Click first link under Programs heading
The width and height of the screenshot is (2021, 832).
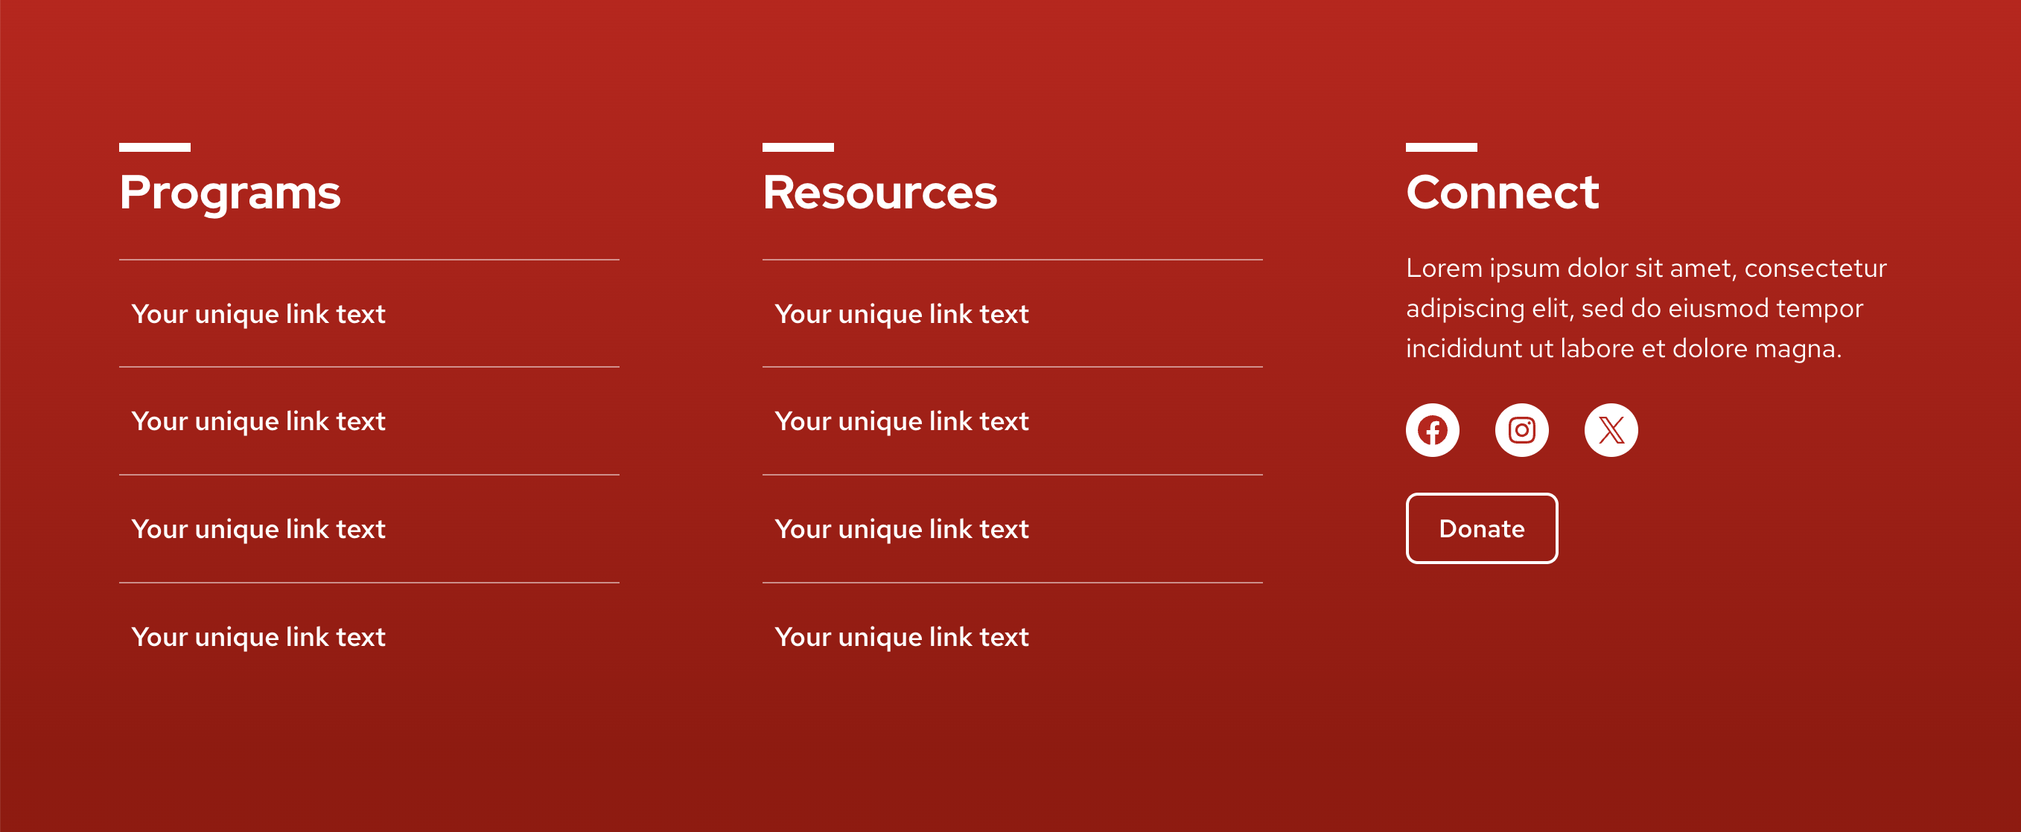point(258,313)
